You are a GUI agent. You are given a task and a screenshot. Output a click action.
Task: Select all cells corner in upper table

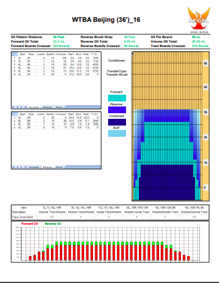pyautogui.click(x=15, y=54)
